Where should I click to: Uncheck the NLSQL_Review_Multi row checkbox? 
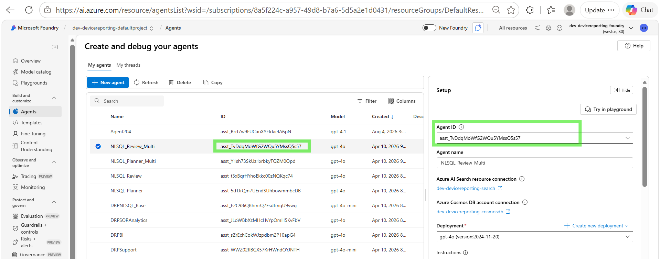coord(98,146)
